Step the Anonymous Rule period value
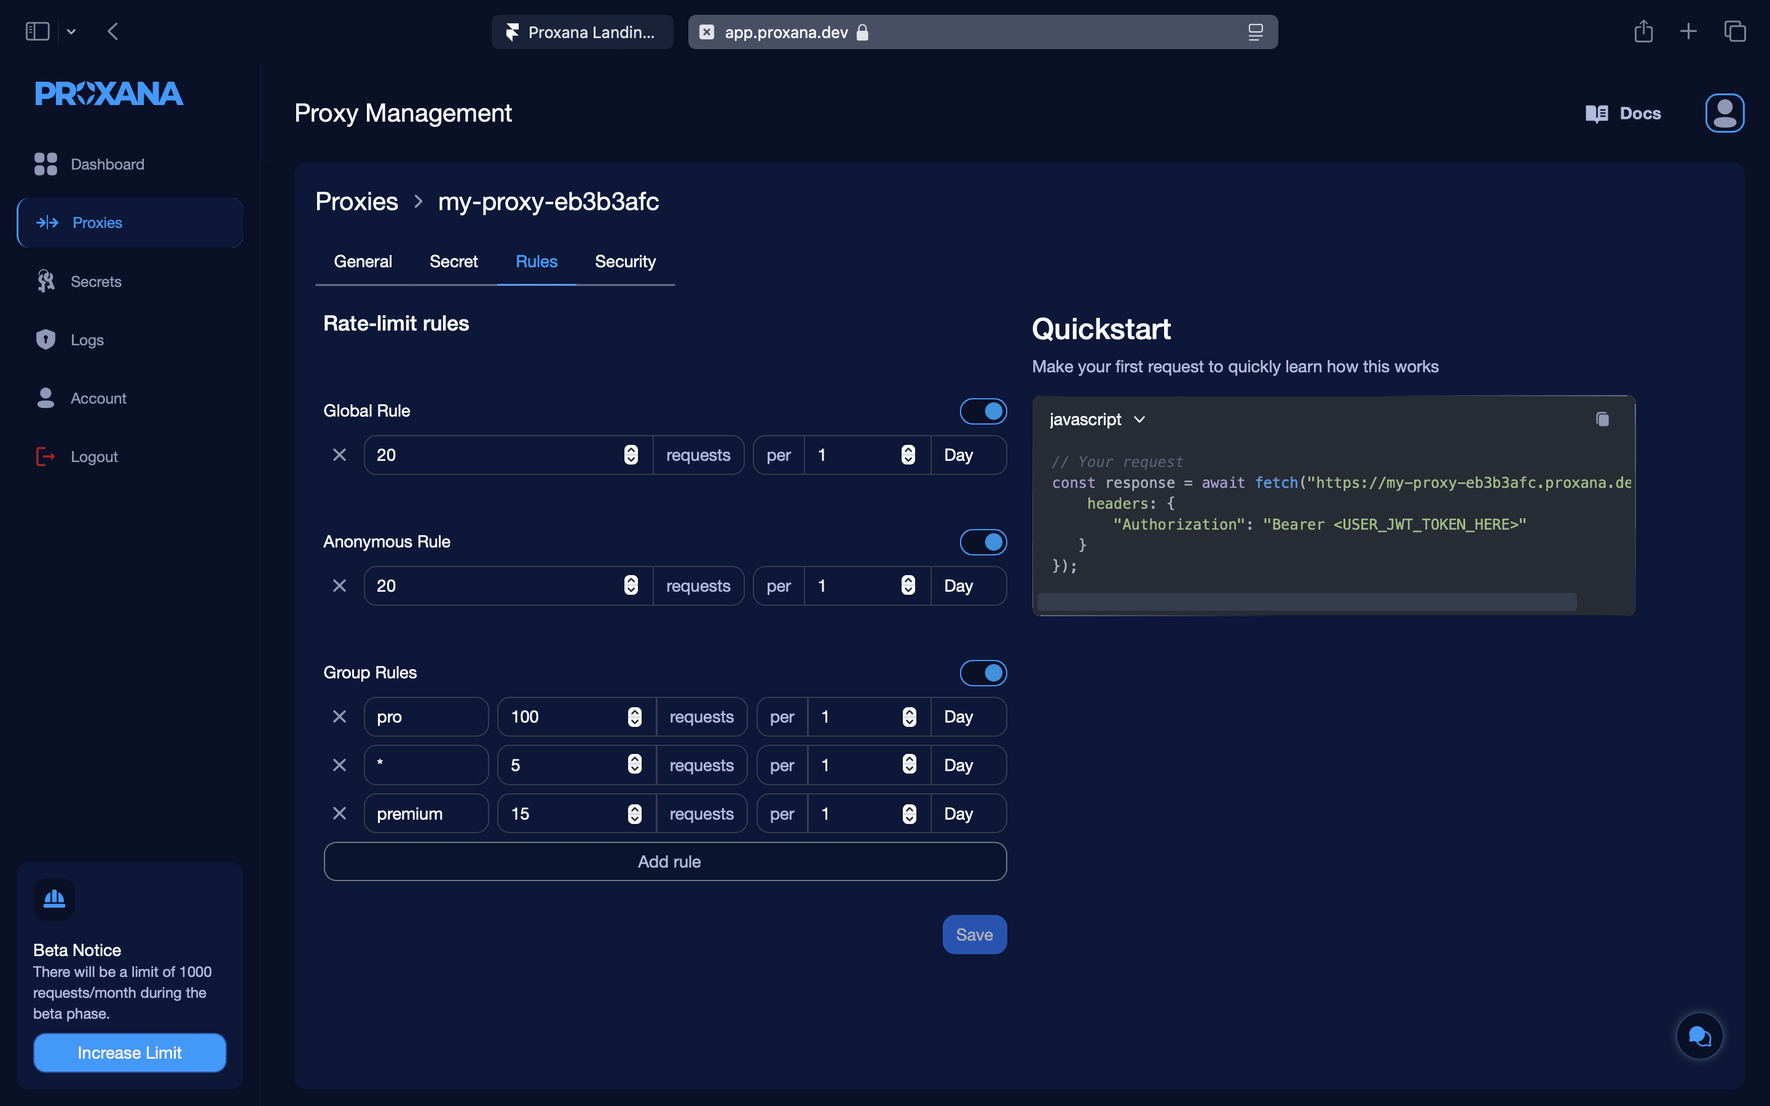 coord(908,586)
